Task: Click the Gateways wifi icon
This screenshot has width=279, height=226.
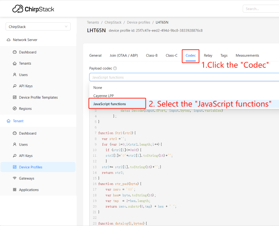Action: point(15,178)
